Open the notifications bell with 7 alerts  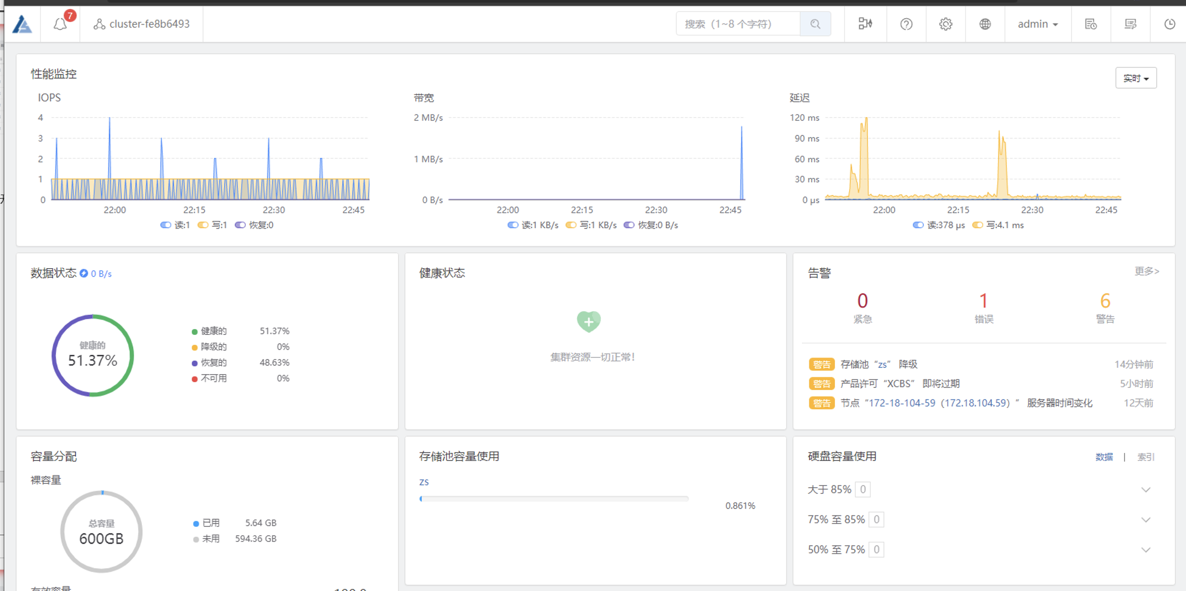pyautogui.click(x=61, y=24)
